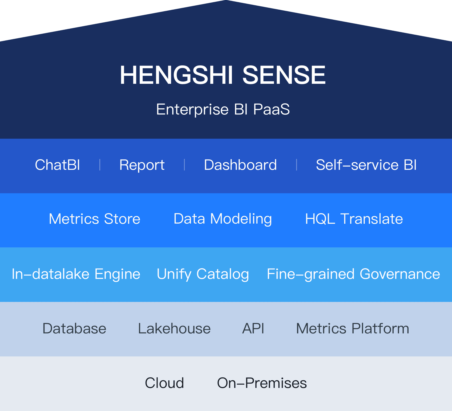Screen dimensions: 452x411
Task: Select the Enterprise BI PaaS subtitle
Action: pyautogui.click(x=223, y=109)
